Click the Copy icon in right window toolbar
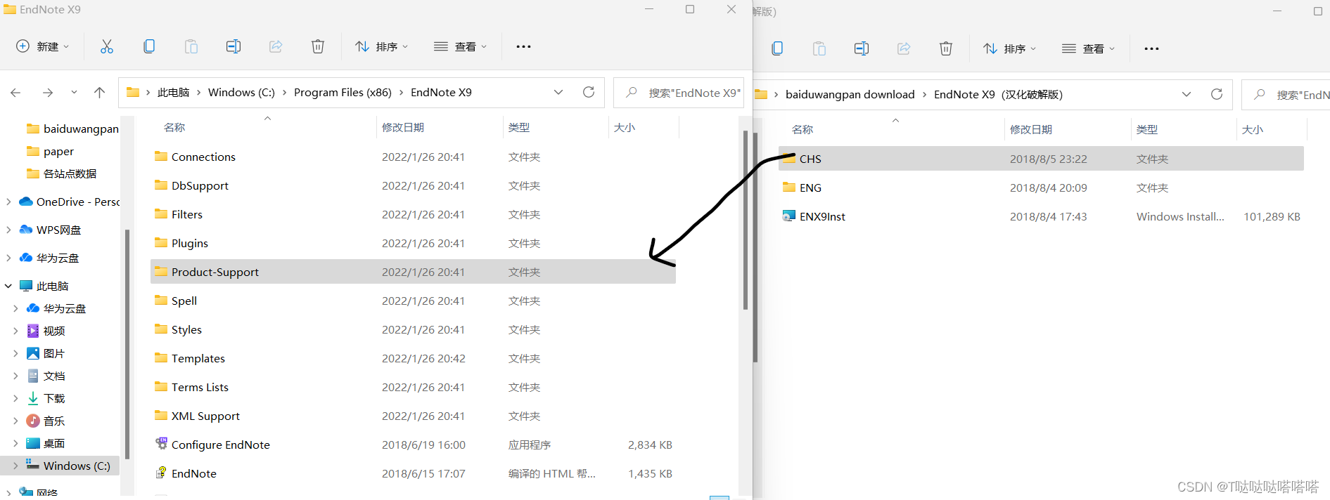1330x500 pixels. [x=777, y=48]
